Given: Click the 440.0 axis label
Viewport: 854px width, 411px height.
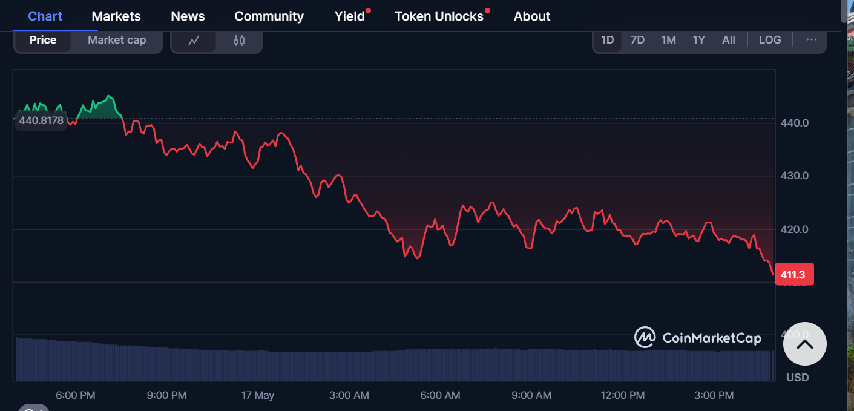Looking at the screenshot, I should tap(794, 123).
